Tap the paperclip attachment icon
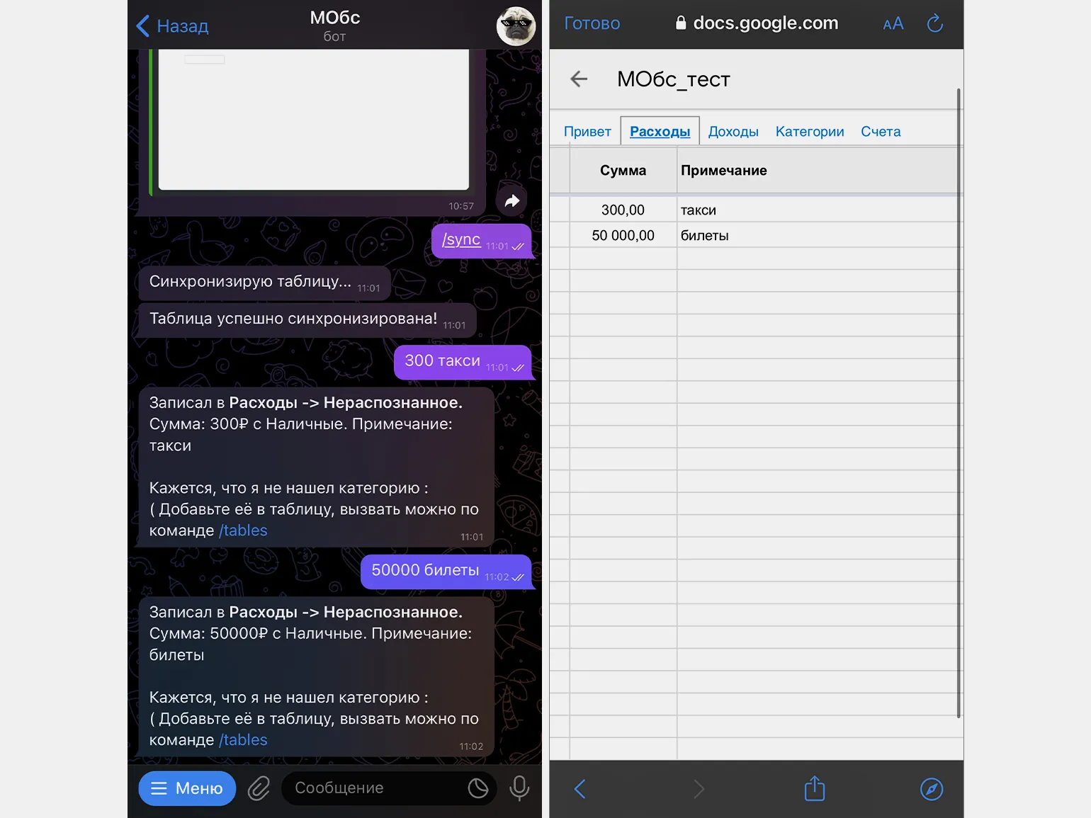This screenshot has width=1091, height=818. (259, 788)
